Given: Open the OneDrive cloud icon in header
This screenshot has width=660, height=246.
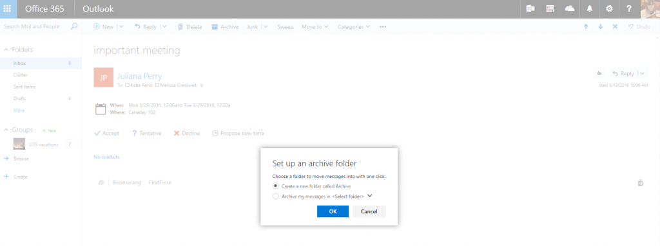Looking at the screenshot, I should (x=570, y=9).
